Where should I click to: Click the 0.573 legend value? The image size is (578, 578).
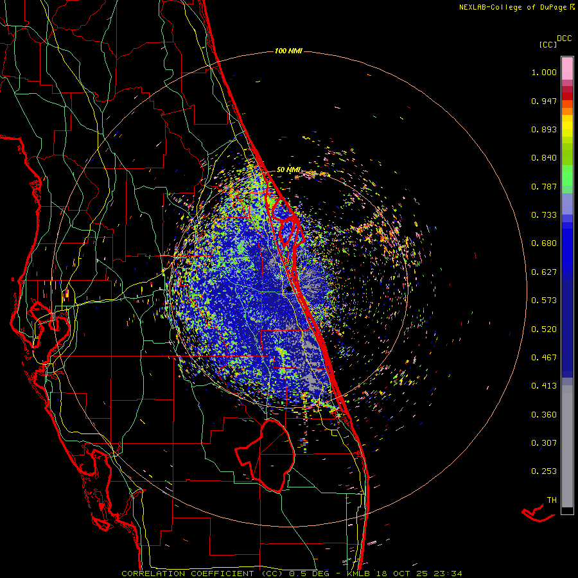click(544, 301)
